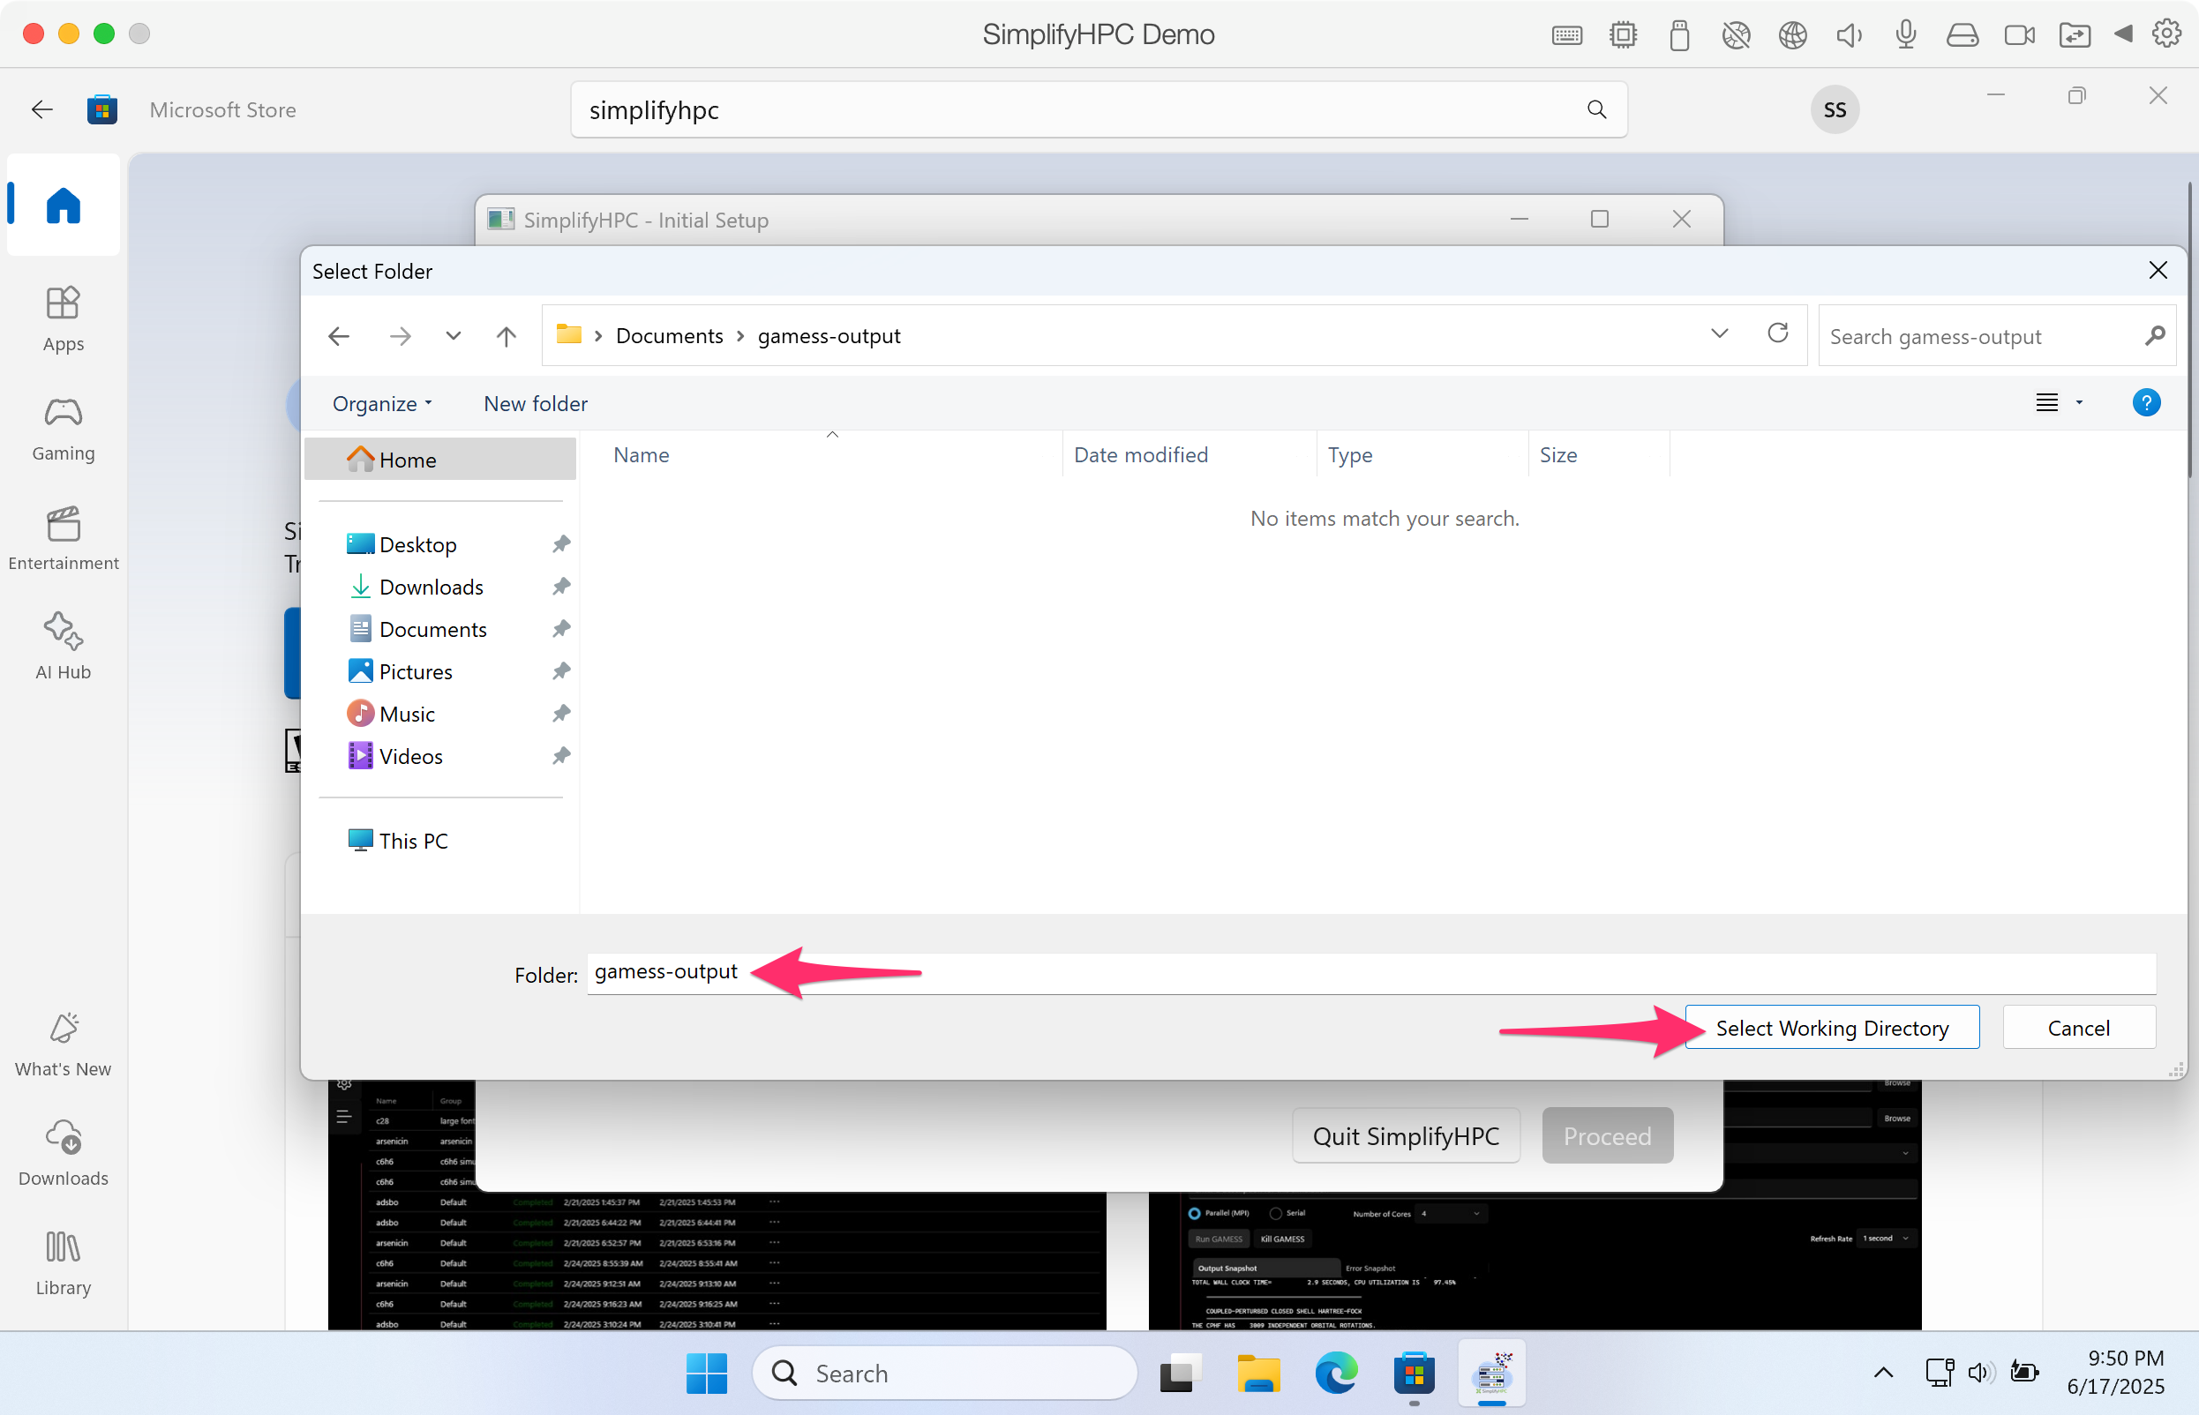2199x1415 pixels.
Task: Click the Up one level arrow
Action: coord(506,336)
